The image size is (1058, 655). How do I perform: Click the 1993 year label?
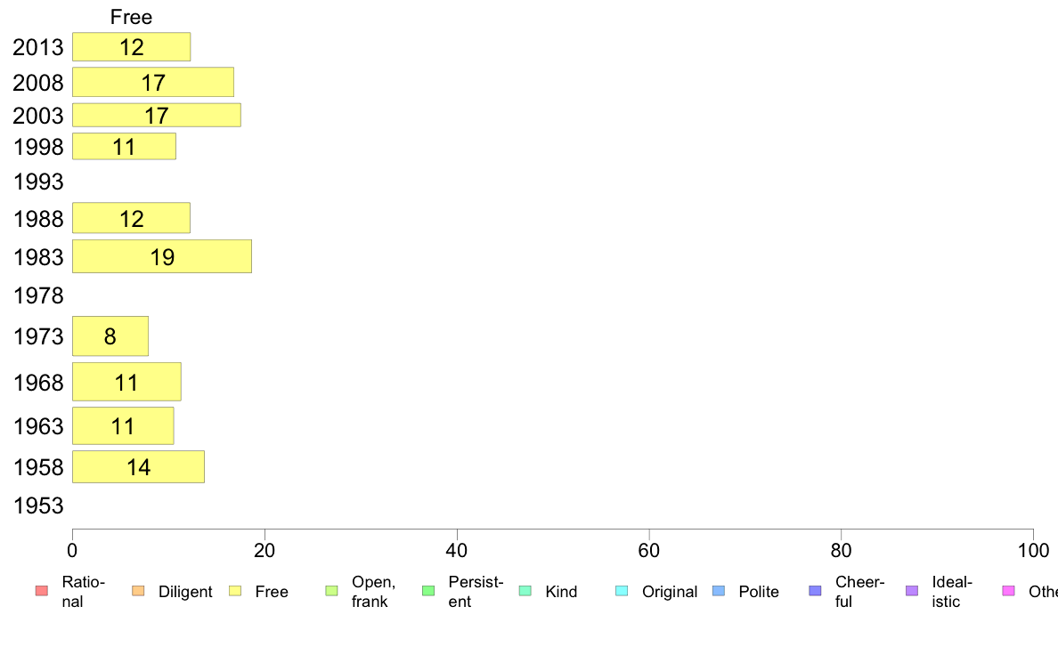38,182
